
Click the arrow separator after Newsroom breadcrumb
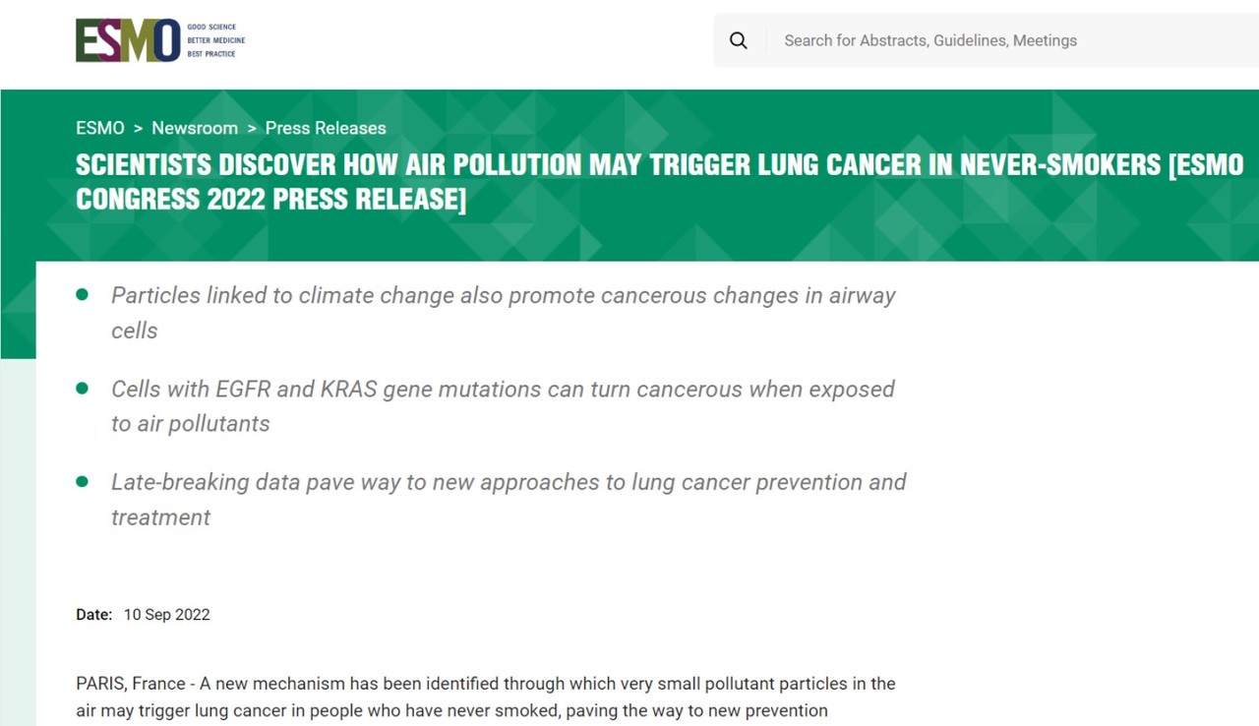[252, 128]
